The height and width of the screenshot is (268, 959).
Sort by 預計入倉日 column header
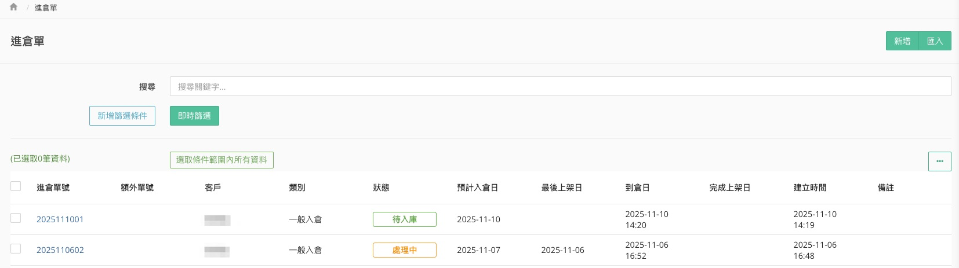[478, 188]
